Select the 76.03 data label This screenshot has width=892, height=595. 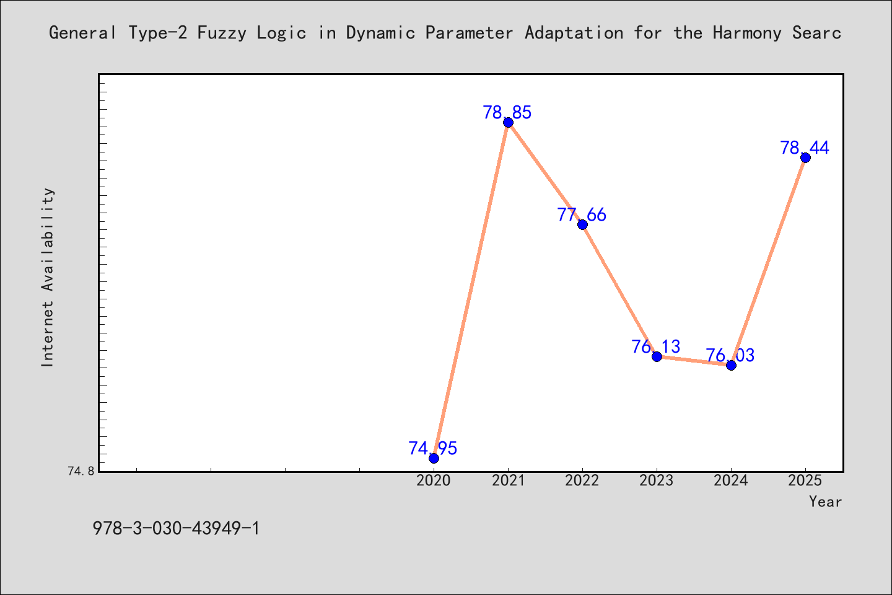(730, 355)
